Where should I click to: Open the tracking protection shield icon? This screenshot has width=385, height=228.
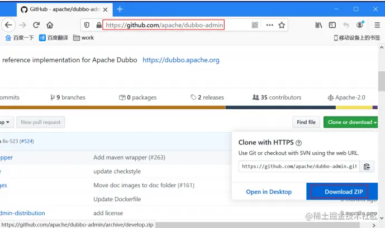[87, 25]
